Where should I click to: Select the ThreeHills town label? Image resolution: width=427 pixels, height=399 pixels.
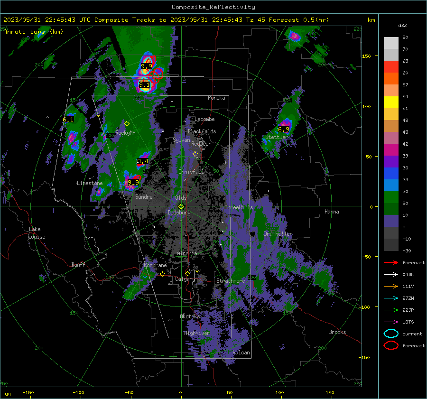[239, 207]
